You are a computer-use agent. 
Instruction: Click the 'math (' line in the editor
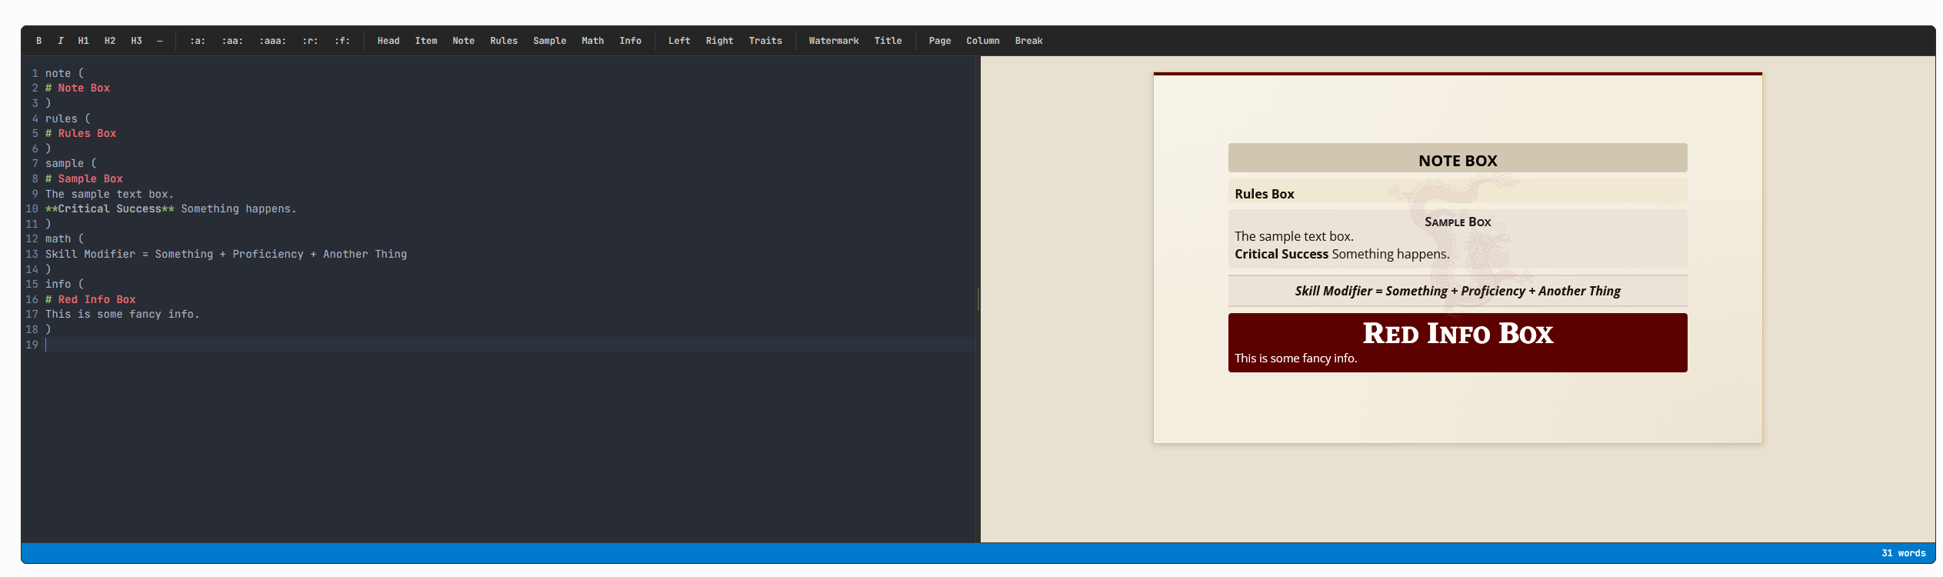pos(65,239)
